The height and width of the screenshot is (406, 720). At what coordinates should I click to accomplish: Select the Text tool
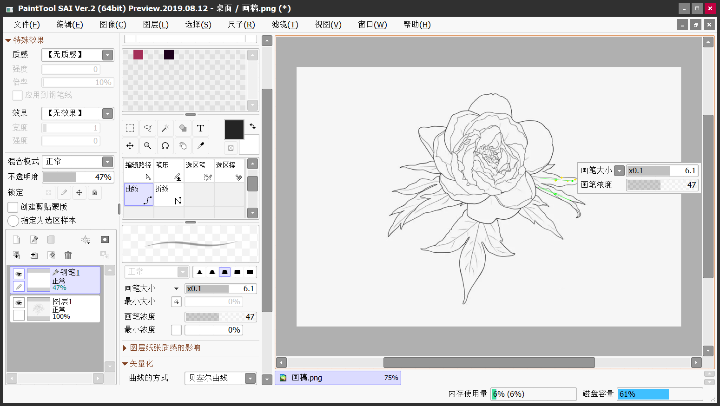point(200,128)
